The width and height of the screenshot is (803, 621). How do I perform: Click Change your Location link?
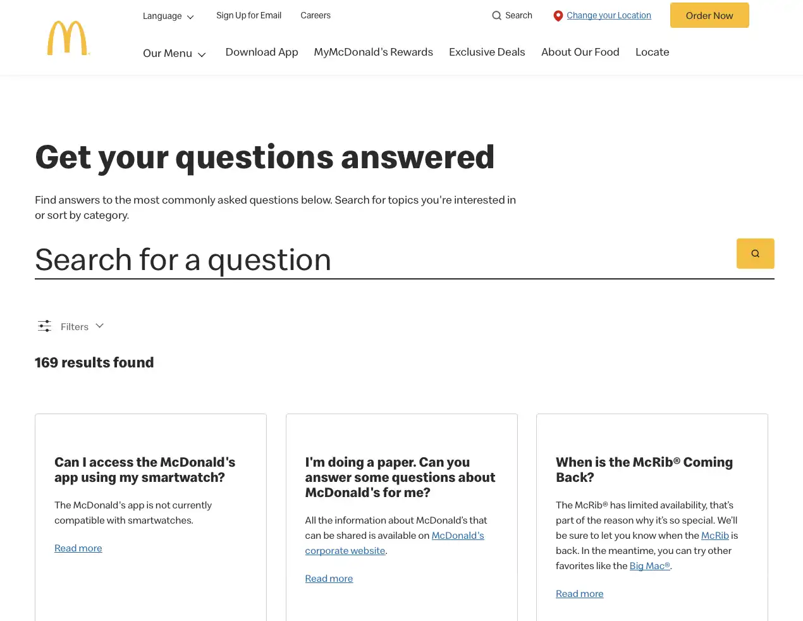point(608,16)
